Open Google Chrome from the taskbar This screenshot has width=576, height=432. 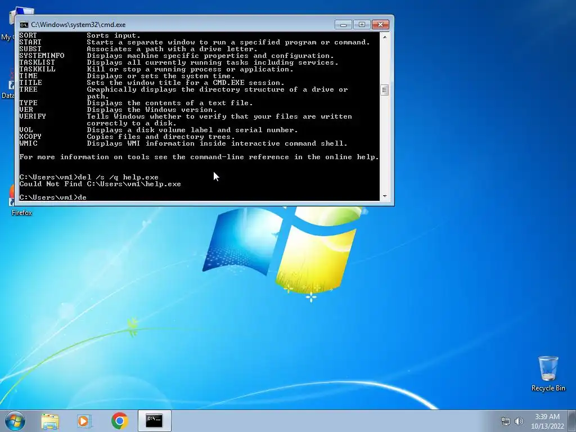tap(119, 421)
